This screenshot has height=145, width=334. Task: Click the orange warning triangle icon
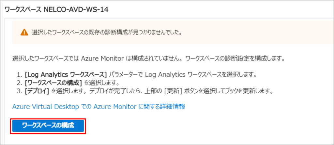(24, 32)
